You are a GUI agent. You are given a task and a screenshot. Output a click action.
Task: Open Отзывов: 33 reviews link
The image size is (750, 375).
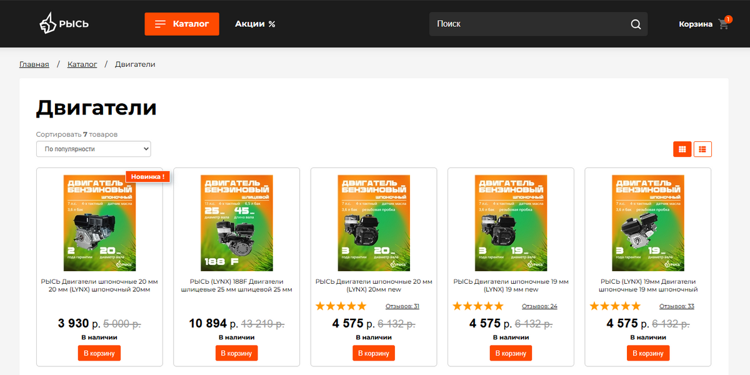click(x=677, y=306)
